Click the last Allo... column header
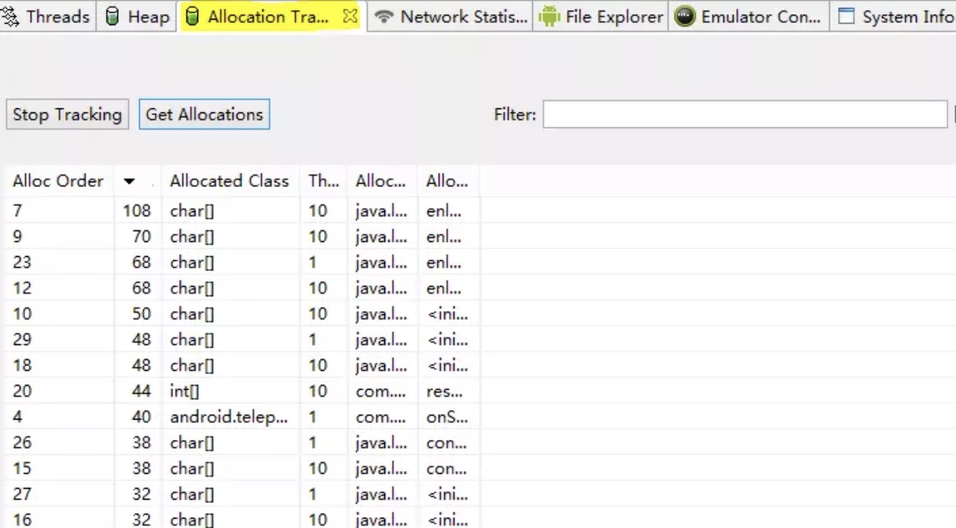The width and height of the screenshot is (956, 528). pos(447,181)
